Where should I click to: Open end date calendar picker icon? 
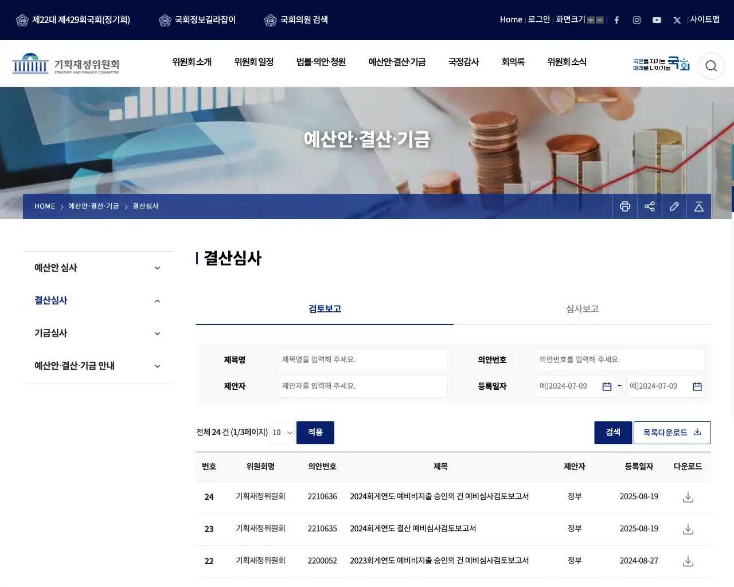pos(697,386)
